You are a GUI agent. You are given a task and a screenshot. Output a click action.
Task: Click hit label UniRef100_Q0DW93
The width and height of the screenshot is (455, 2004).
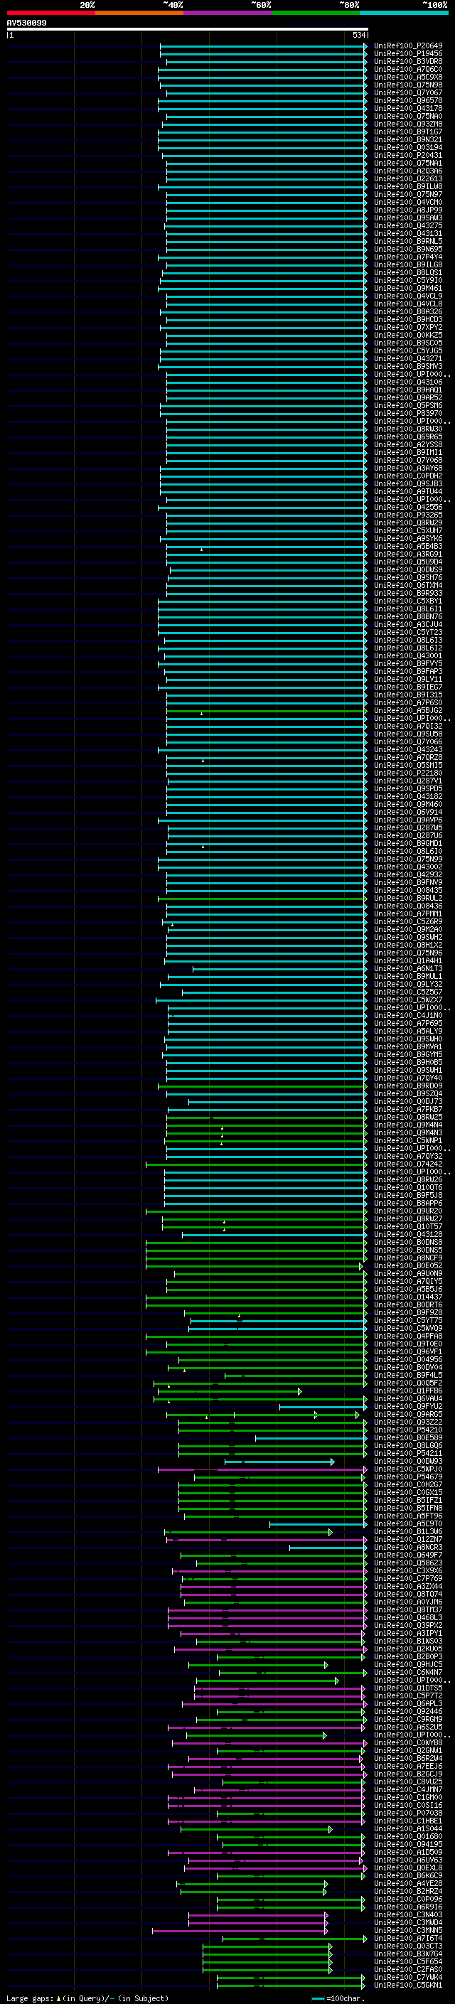(x=408, y=1461)
